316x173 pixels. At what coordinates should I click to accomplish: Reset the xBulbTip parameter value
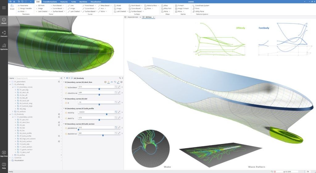pyautogui.click(x=116, y=112)
